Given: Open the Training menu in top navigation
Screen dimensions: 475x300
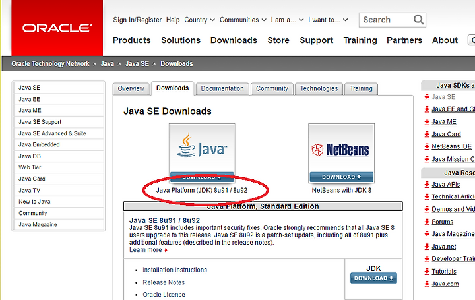Looking at the screenshot, I should (360, 40).
